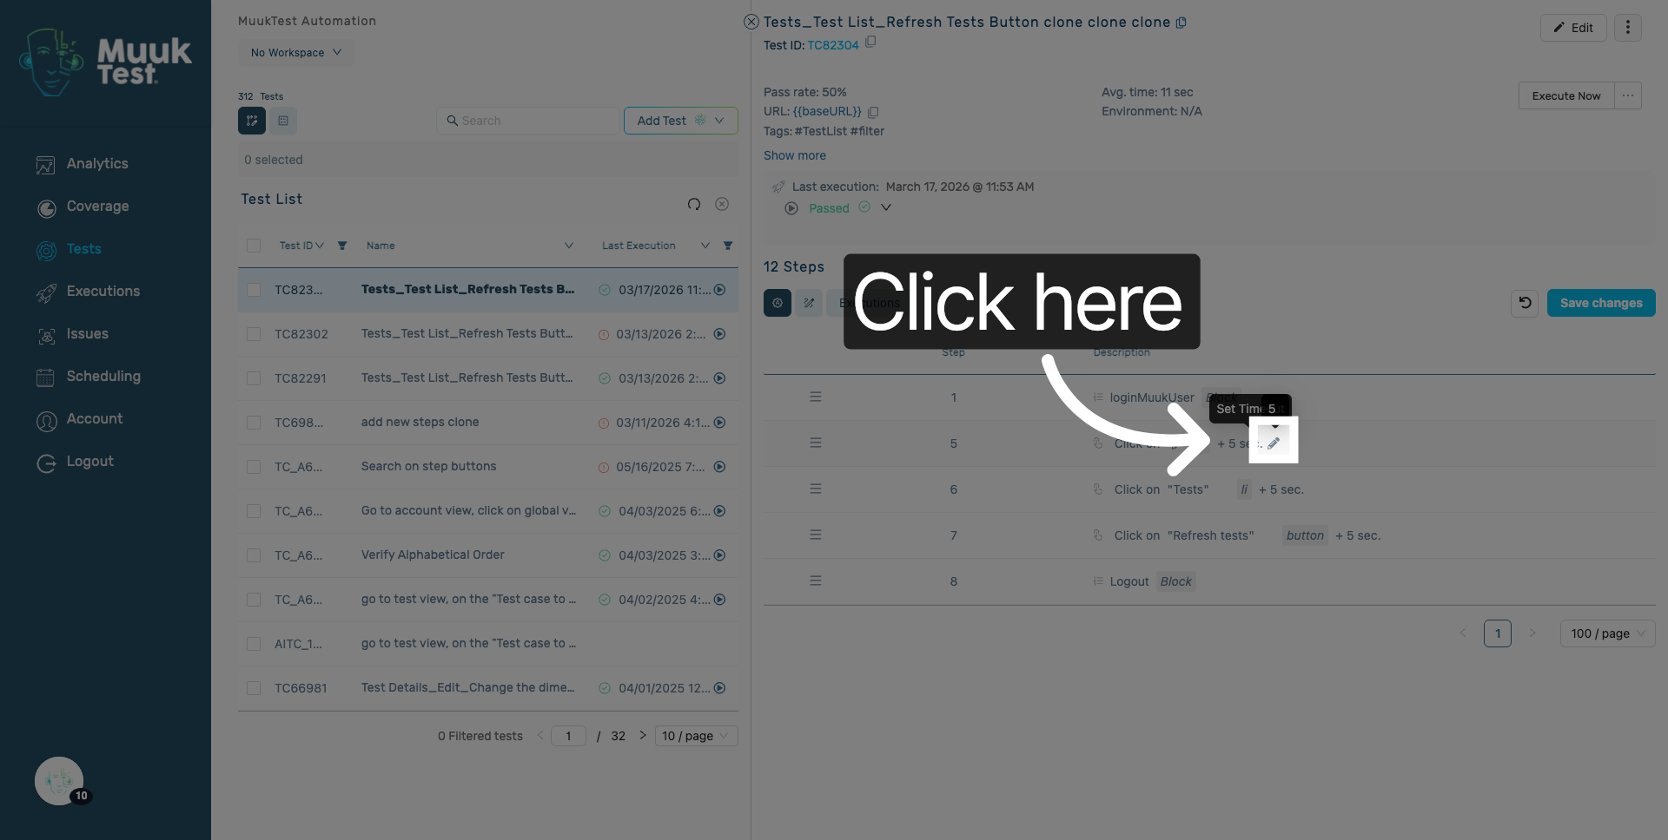Select steps page 1 button
The width and height of the screenshot is (1668, 840).
[x=1498, y=633]
